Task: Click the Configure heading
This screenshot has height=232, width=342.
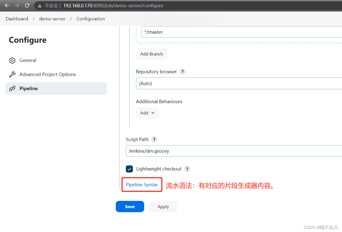Action: tap(28, 40)
